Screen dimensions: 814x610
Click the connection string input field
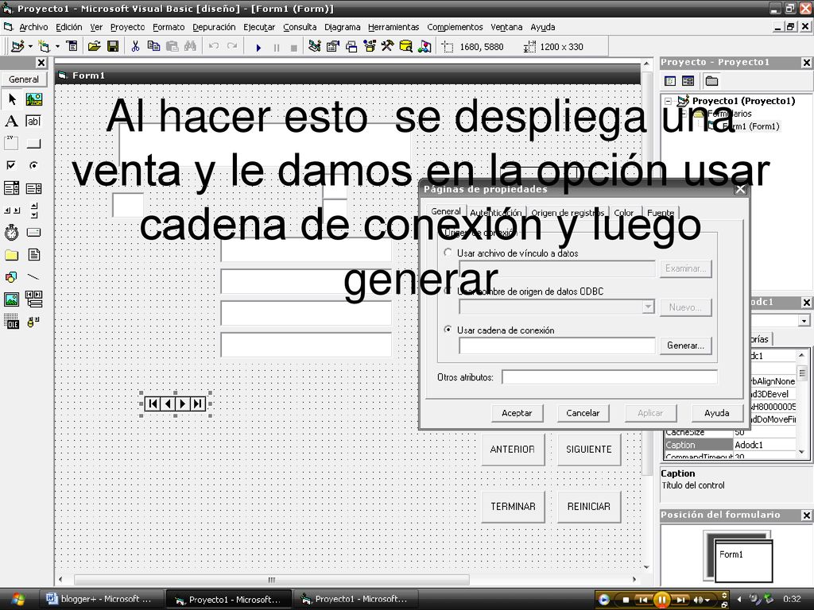point(557,346)
